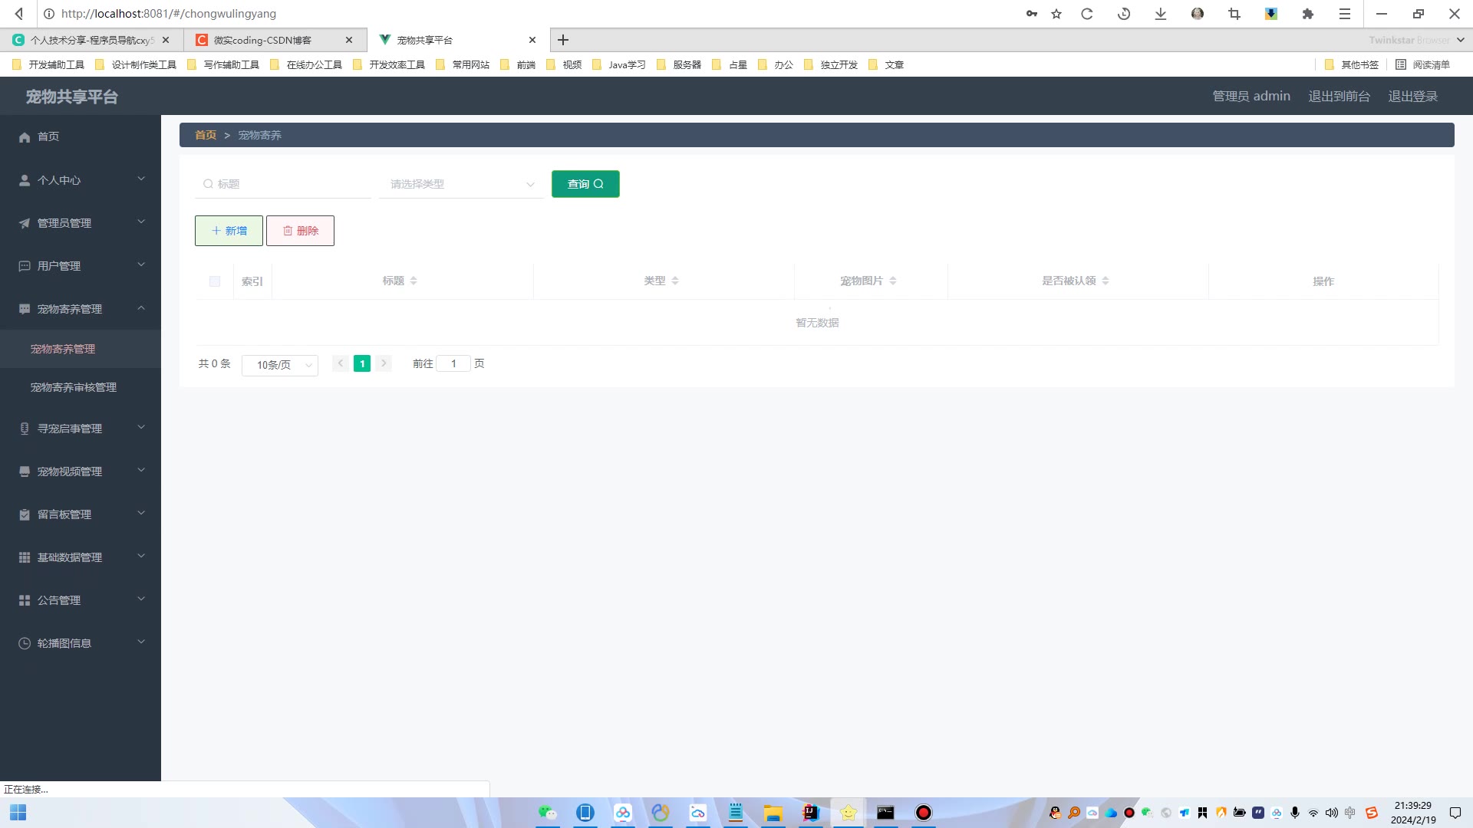
Task: Click the green 查询 search button
Action: [585, 184]
